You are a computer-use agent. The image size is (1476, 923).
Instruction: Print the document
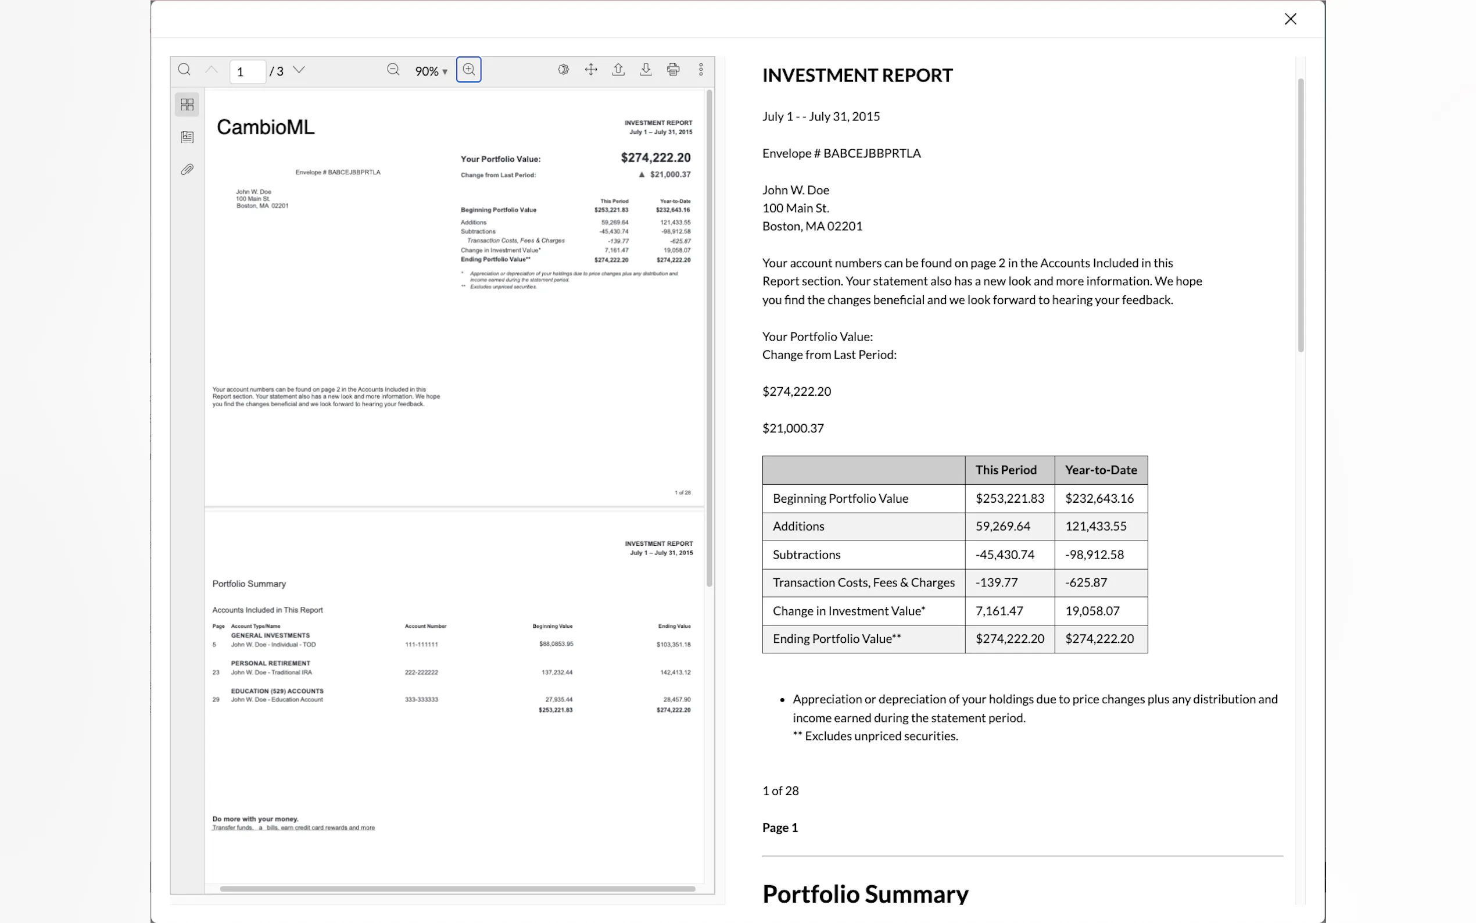pos(673,70)
